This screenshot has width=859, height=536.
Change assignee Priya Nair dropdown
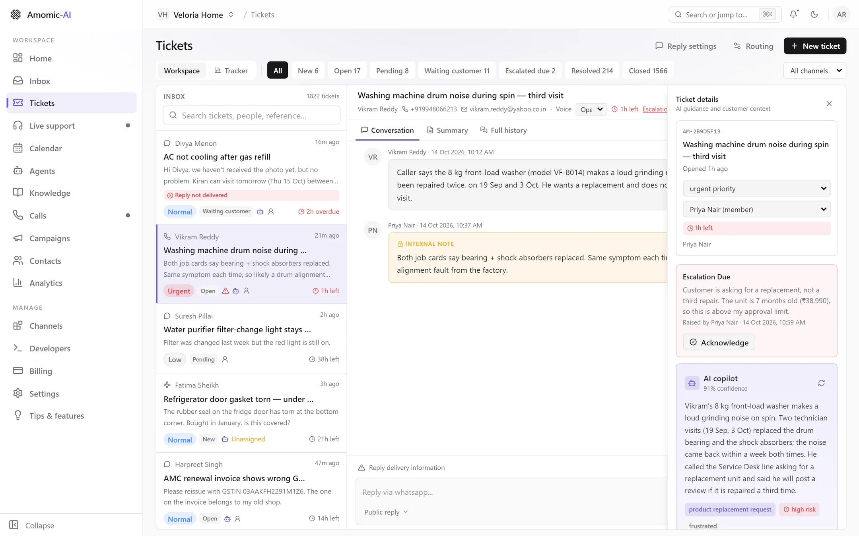point(756,209)
